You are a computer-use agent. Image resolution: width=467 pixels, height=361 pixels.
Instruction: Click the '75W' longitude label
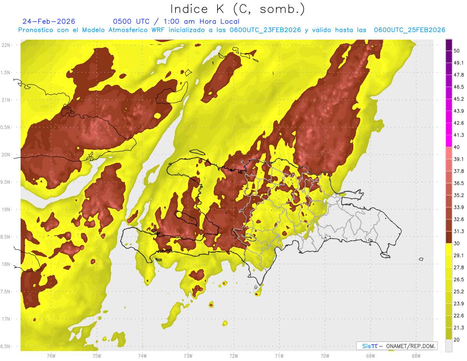[97, 356]
